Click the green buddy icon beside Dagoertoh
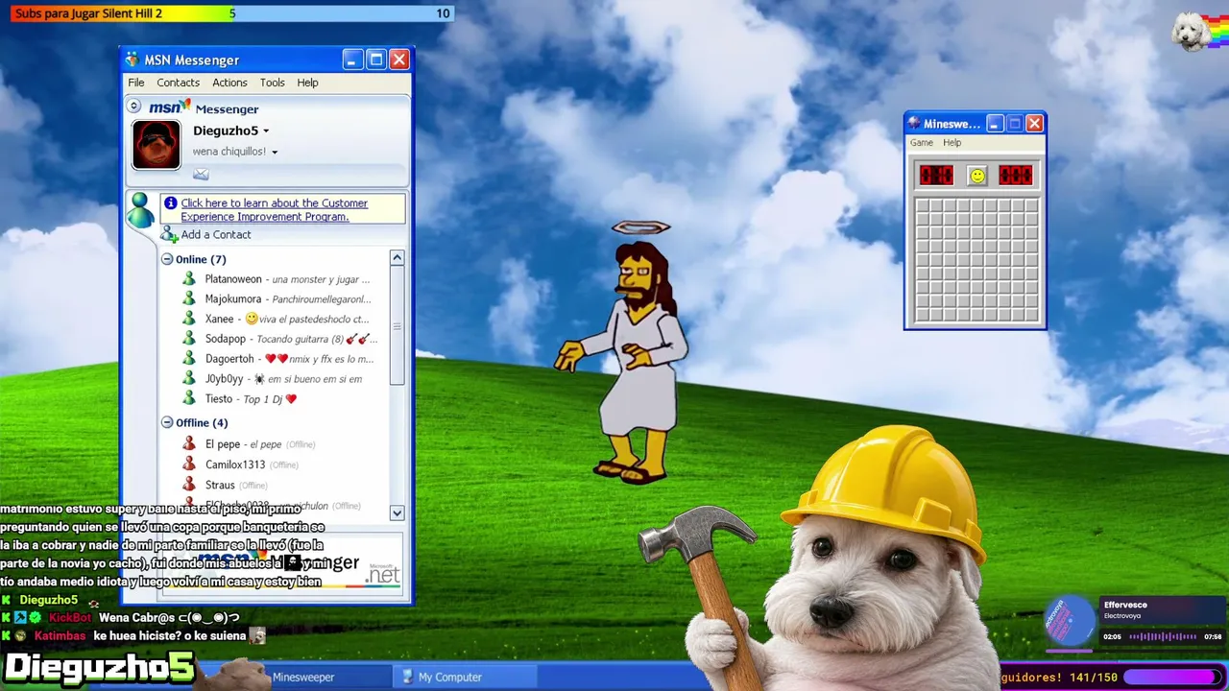Image resolution: width=1229 pixels, height=691 pixels. click(x=189, y=359)
